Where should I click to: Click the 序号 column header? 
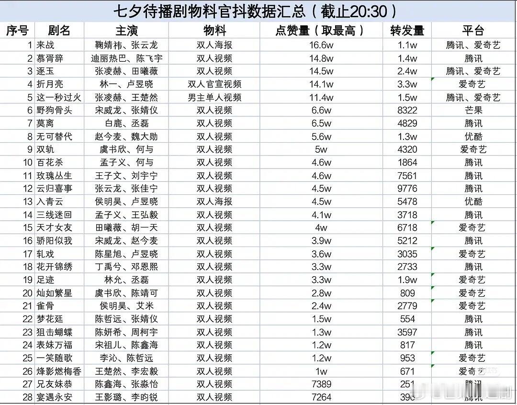(17, 30)
